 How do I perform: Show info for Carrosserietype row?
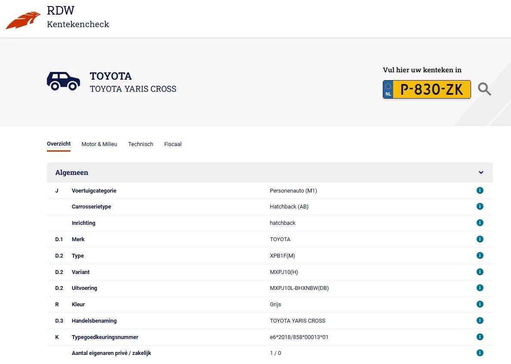(x=480, y=207)
